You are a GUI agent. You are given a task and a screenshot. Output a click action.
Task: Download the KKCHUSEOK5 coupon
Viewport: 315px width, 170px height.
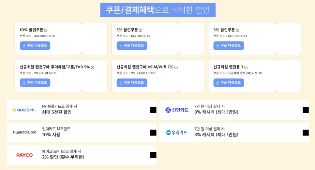tap(132, 46)
